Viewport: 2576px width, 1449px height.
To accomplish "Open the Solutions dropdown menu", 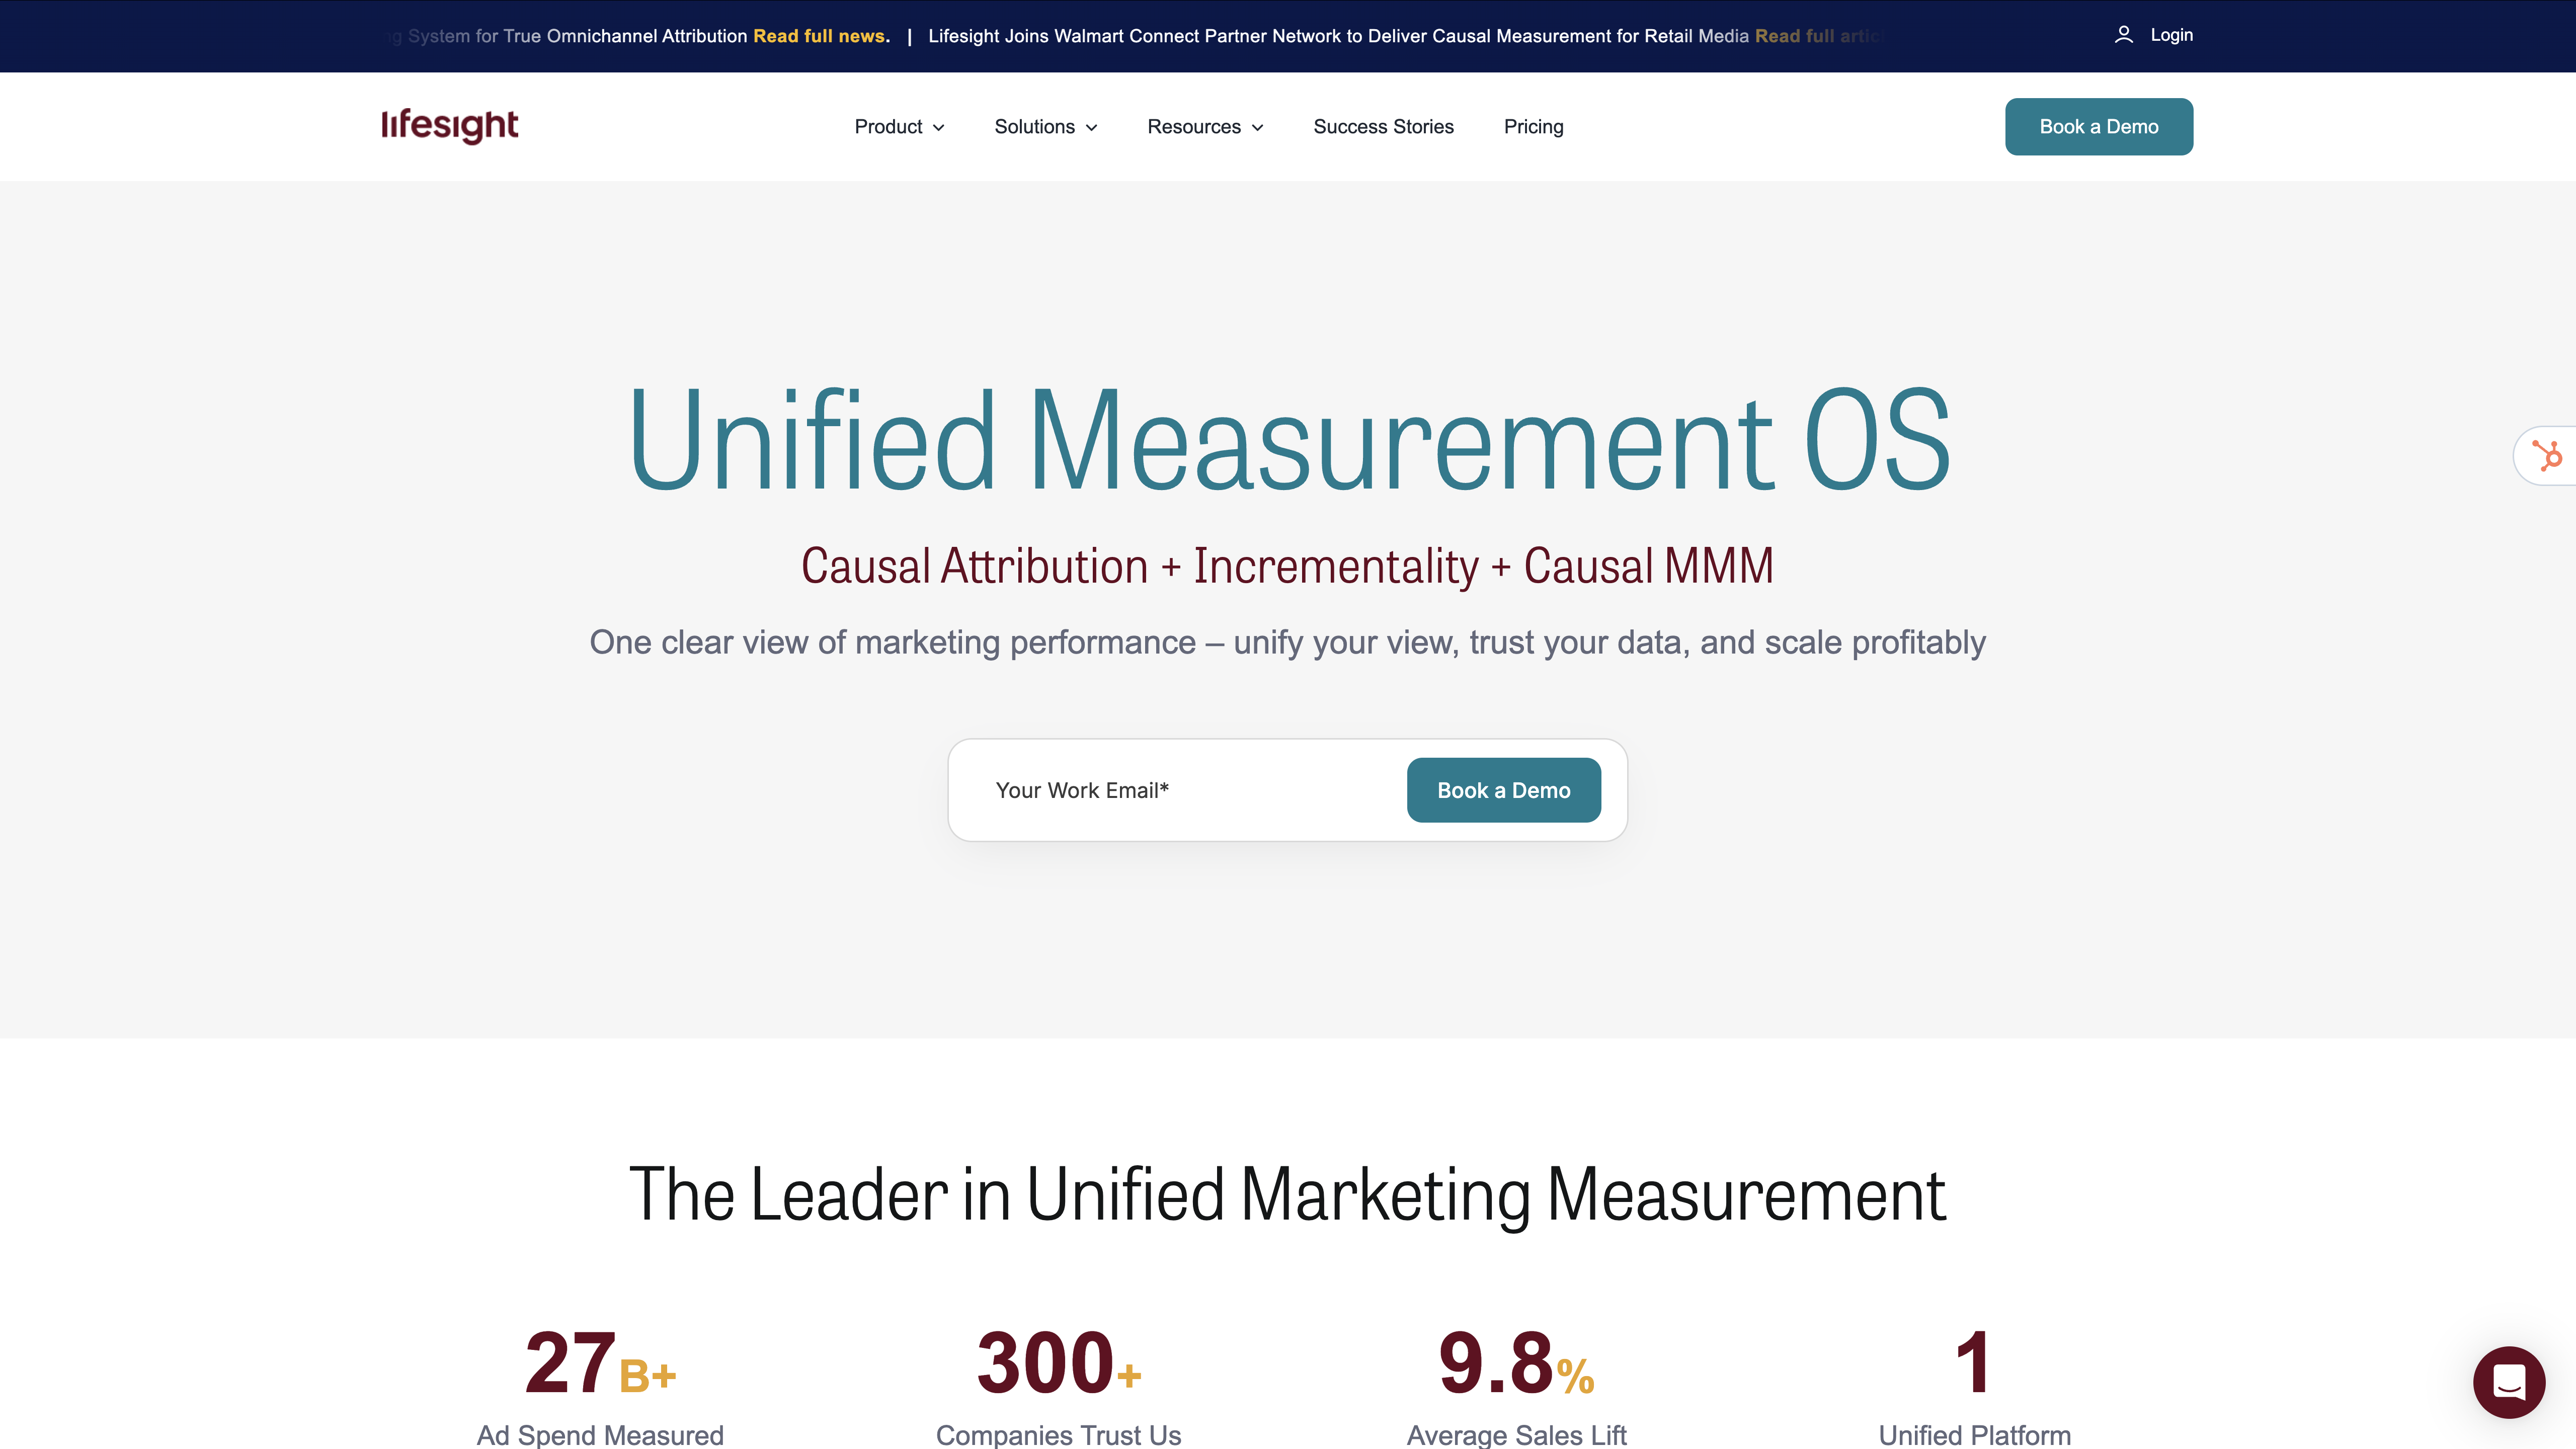I will [1035, 127].
